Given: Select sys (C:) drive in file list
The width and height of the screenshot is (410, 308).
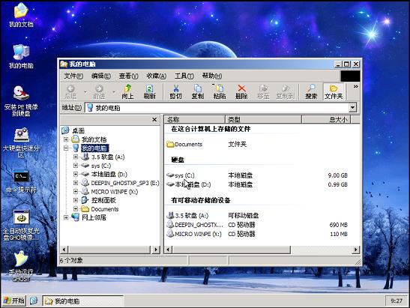Looking at the screenshot, I should pyautogui.click(x=181, y=175).
